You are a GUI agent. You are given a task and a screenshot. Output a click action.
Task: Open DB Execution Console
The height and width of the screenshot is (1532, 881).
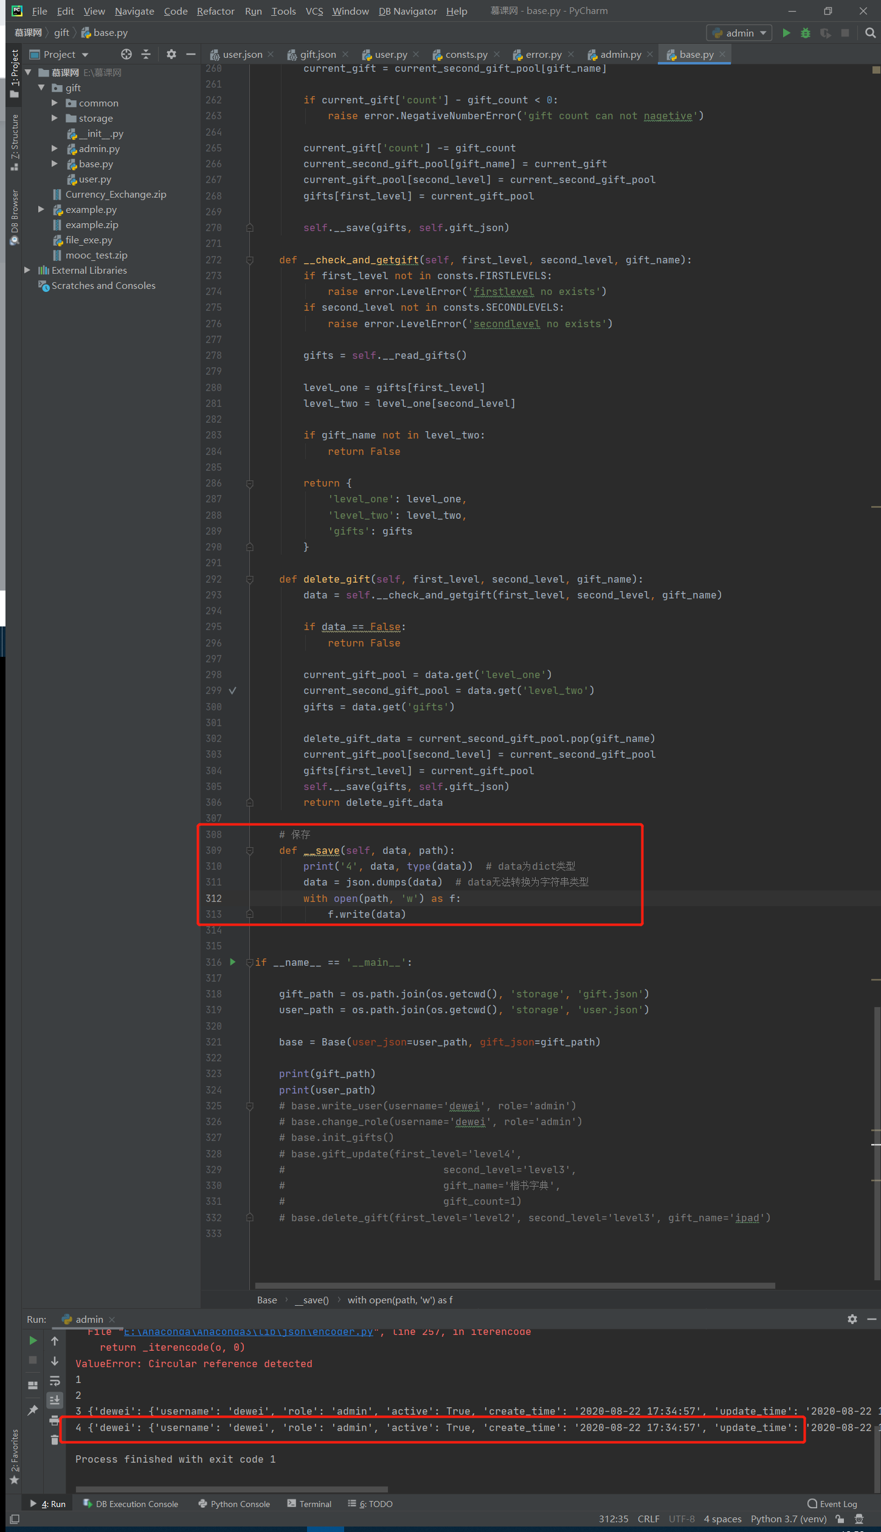131,1503
